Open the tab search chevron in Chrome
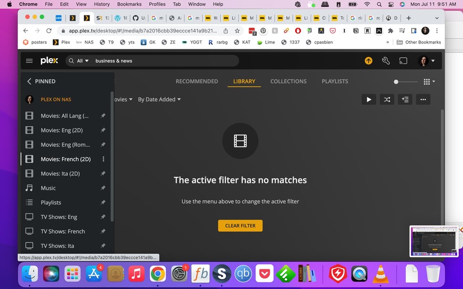 (437, 18)
